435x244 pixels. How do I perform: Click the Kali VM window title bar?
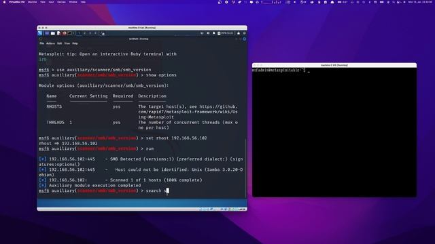coord(142,28)
